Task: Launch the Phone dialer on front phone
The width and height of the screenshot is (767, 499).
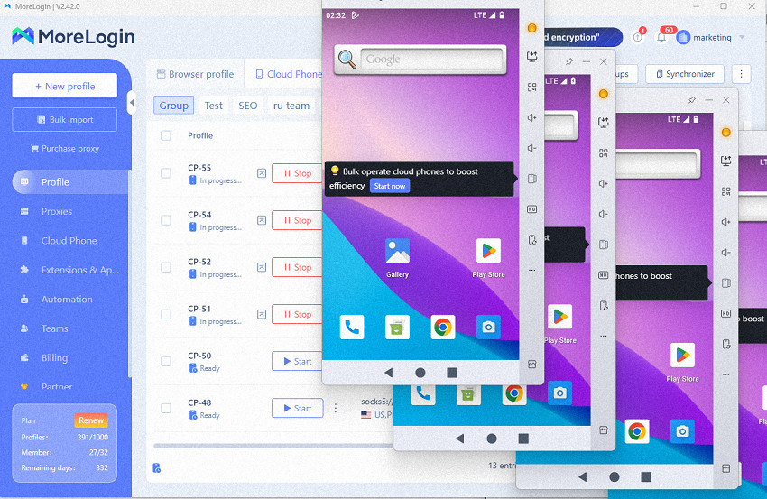Action: coord(352,327)
